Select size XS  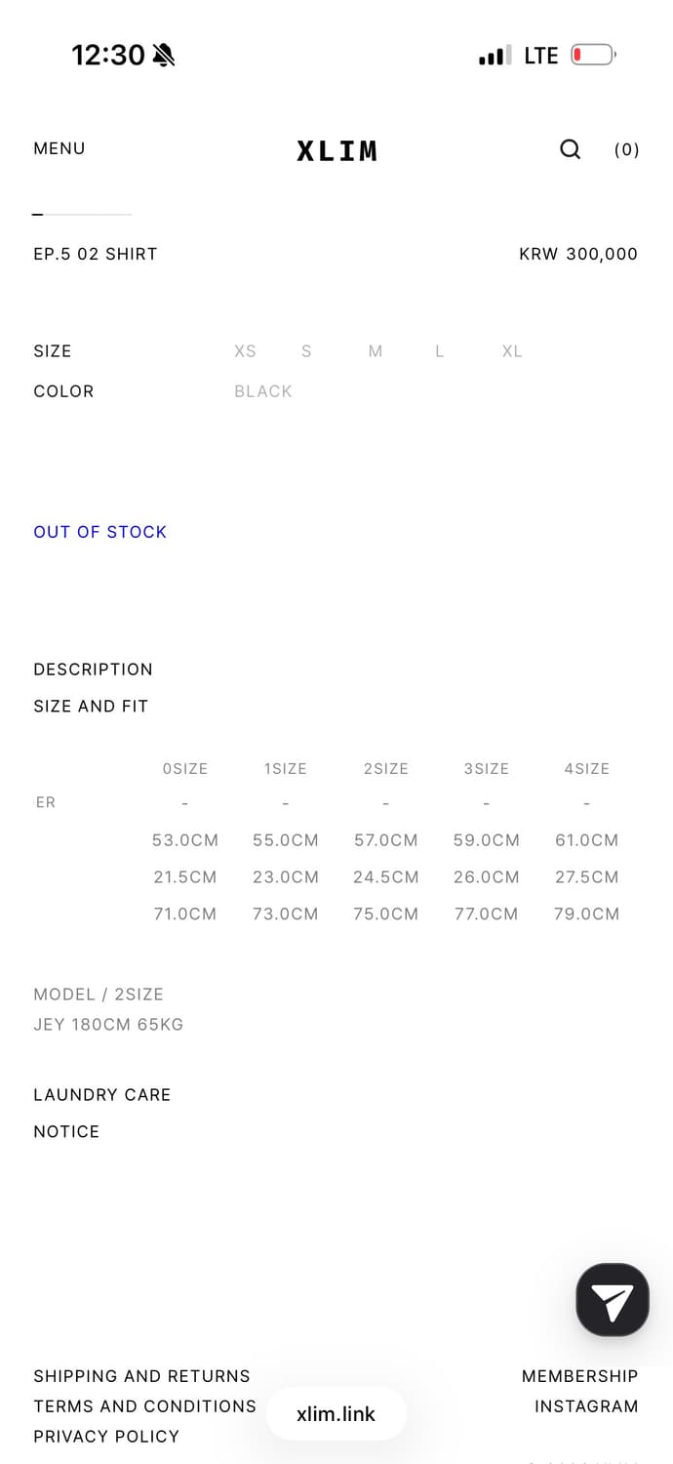(x=245, y=351)
